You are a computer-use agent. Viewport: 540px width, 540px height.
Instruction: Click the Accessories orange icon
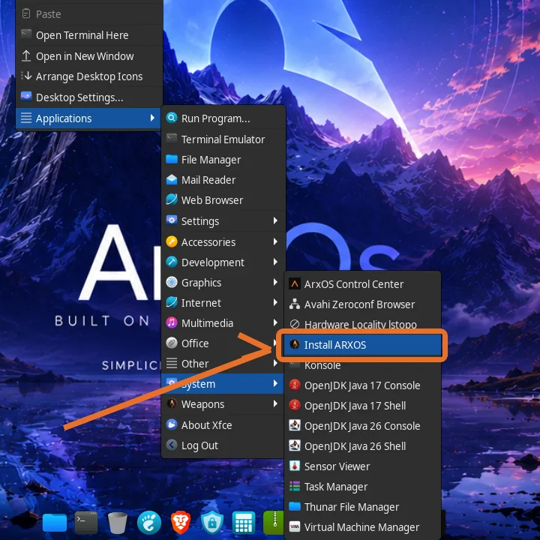pos(172,241)
